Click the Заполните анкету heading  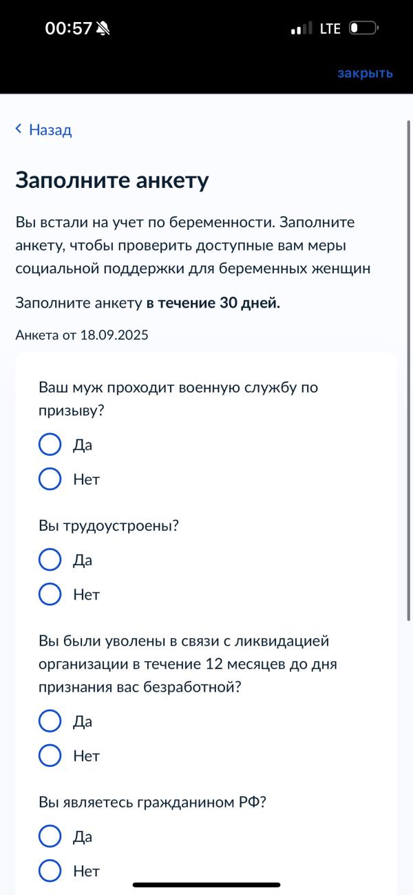112,180
